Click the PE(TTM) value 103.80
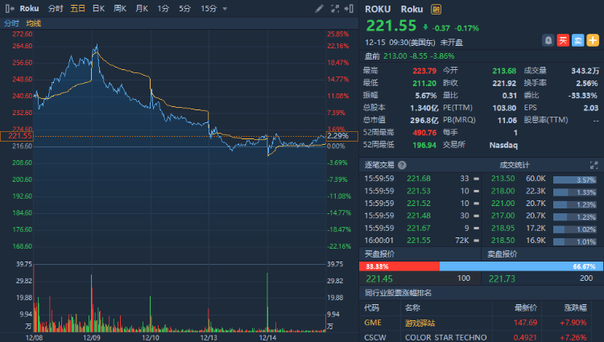The image size is (604, 342). tap(504, 108)
